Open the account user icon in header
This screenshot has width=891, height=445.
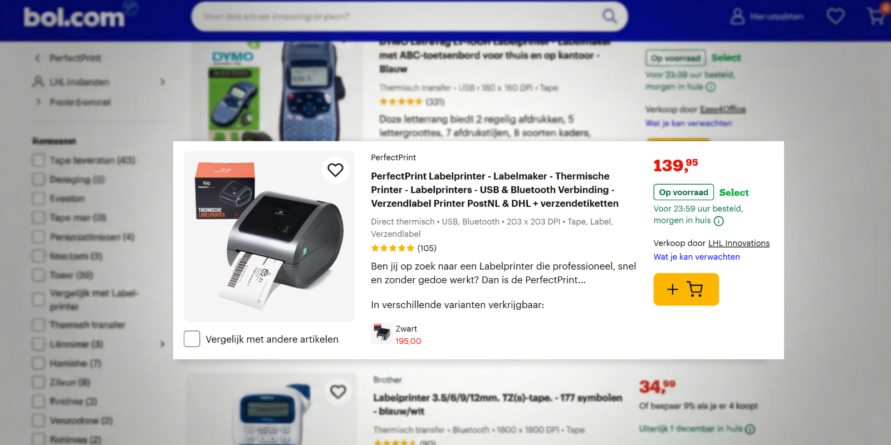coord(737,16)
